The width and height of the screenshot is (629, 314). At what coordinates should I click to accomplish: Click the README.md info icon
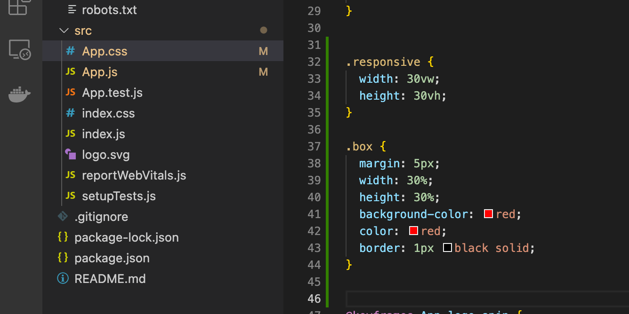tap(63, 279)
